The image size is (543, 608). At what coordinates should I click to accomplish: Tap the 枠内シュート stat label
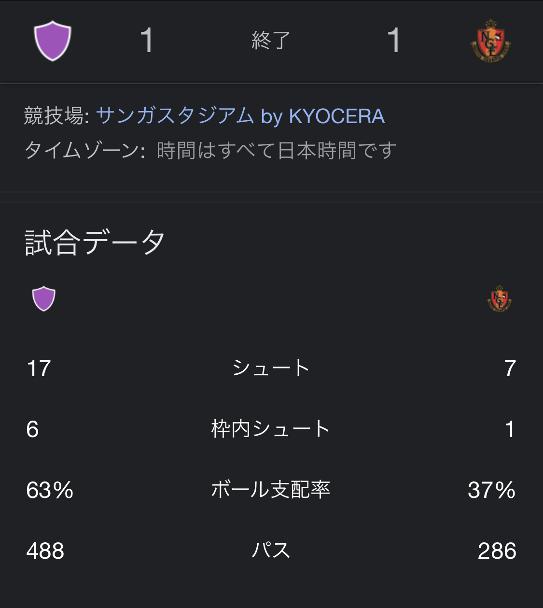click(271, 429)
